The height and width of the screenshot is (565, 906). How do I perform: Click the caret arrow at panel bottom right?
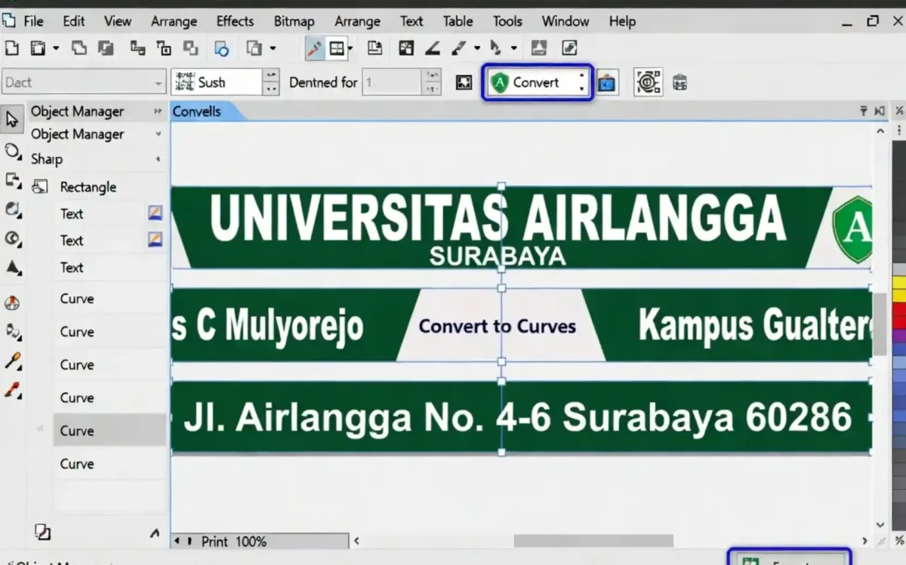click(x=155, y=533)
